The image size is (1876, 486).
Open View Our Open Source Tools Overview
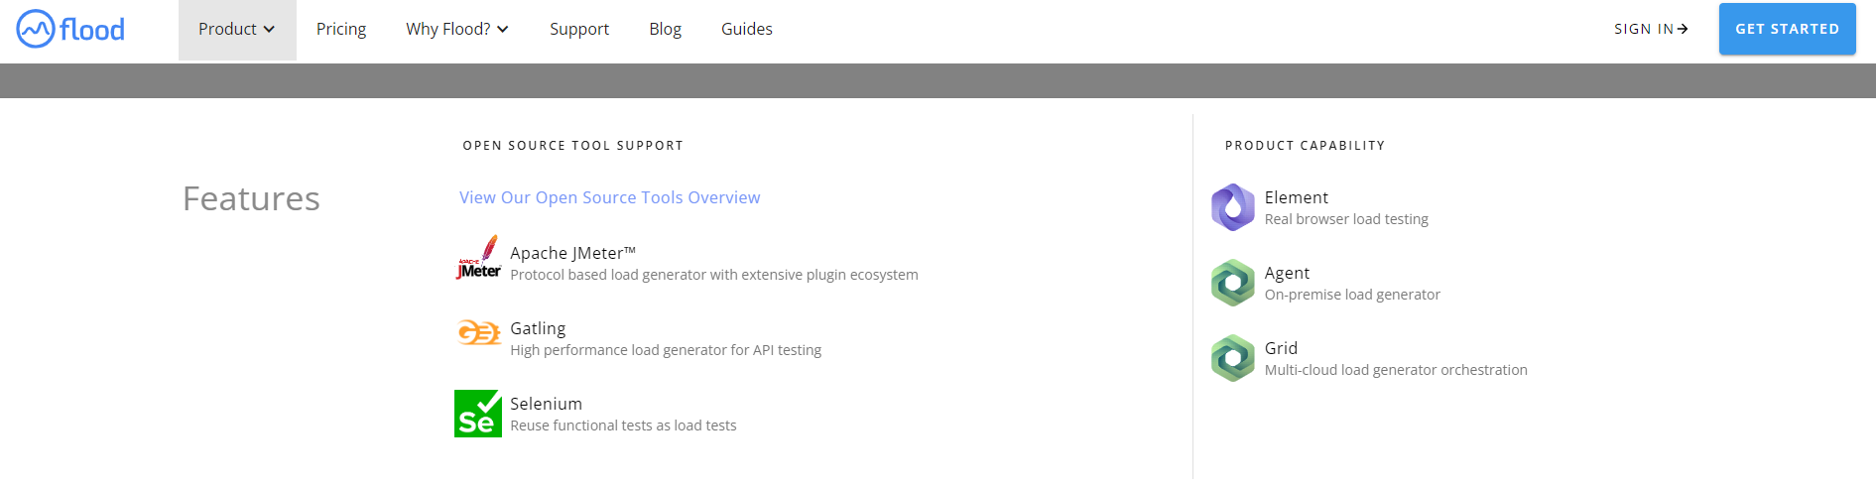tap(609, 197)
